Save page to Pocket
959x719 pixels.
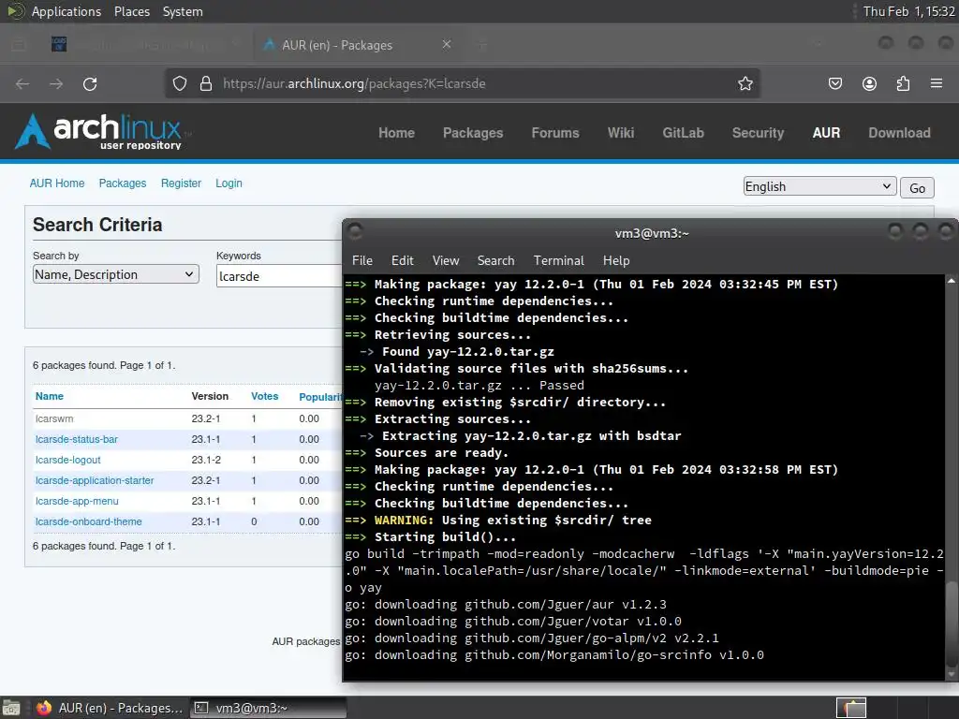click(x=834, y=83)
